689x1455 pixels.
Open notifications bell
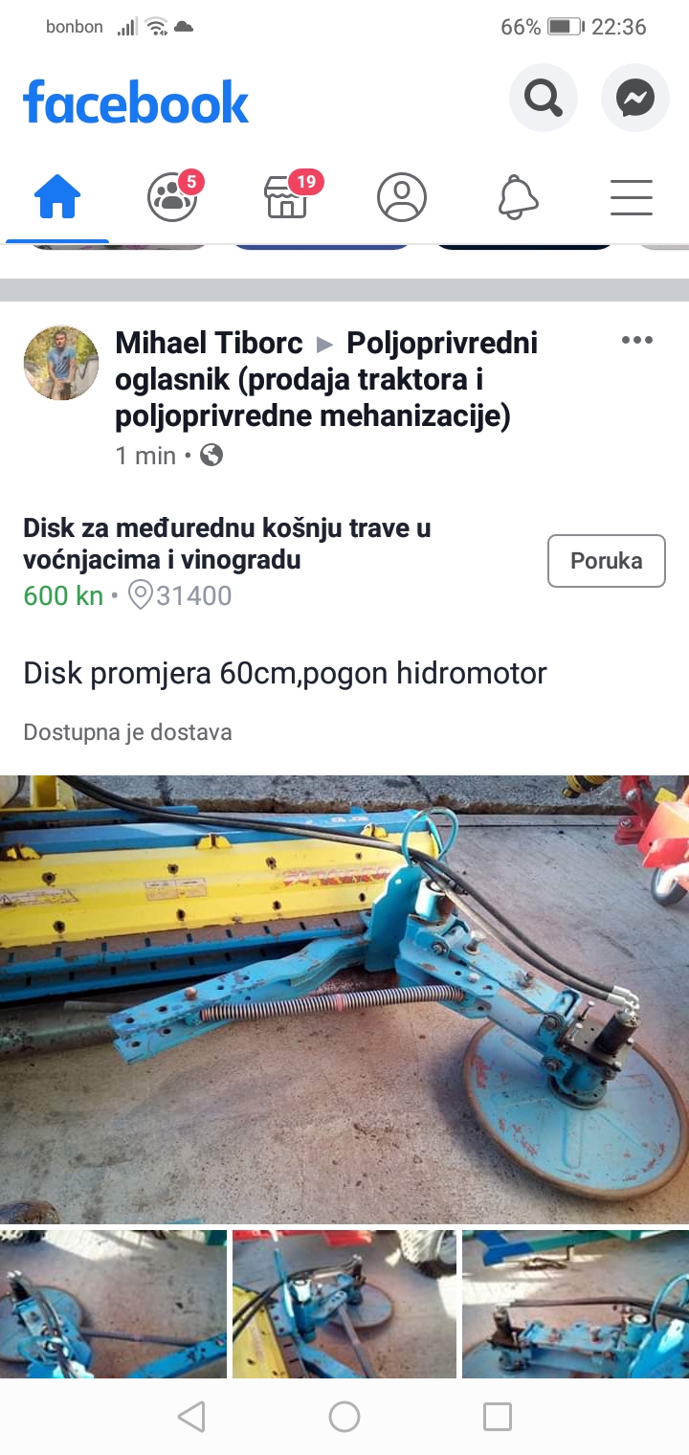[518, 198]
